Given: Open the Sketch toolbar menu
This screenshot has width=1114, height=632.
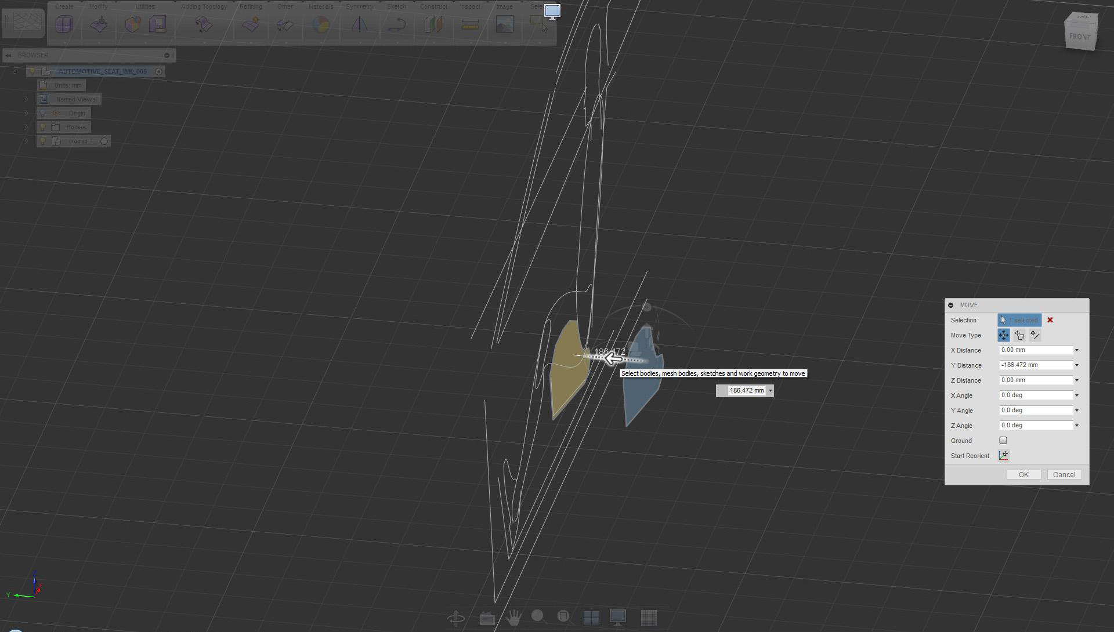Looking at the screenshot, I should click(x=396, y=6).
